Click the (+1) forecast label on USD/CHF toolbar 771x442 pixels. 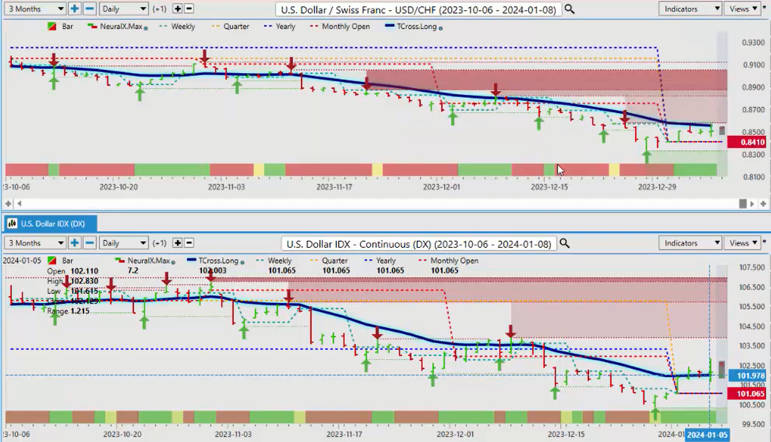160,9
